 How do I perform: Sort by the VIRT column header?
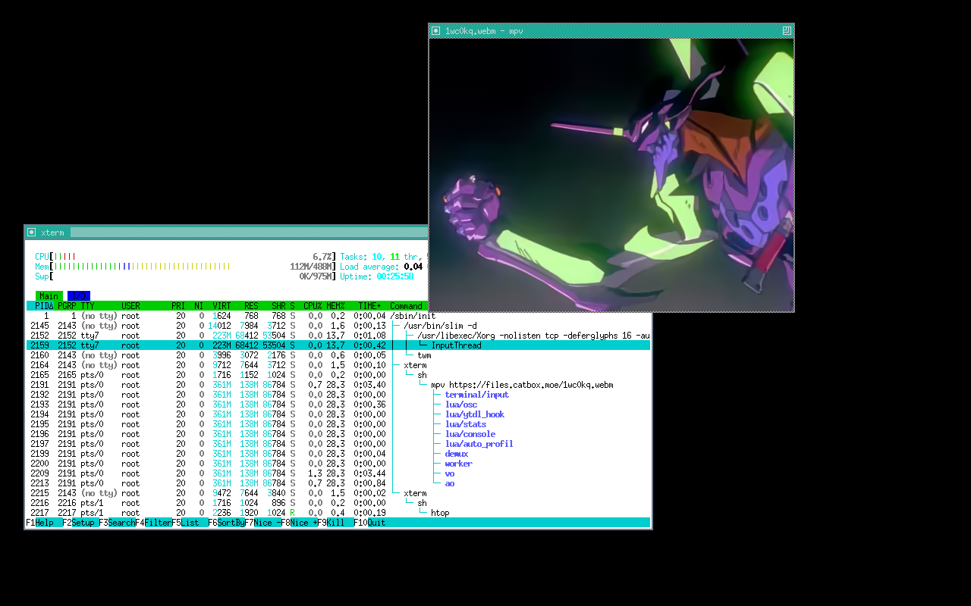[222, 306]
